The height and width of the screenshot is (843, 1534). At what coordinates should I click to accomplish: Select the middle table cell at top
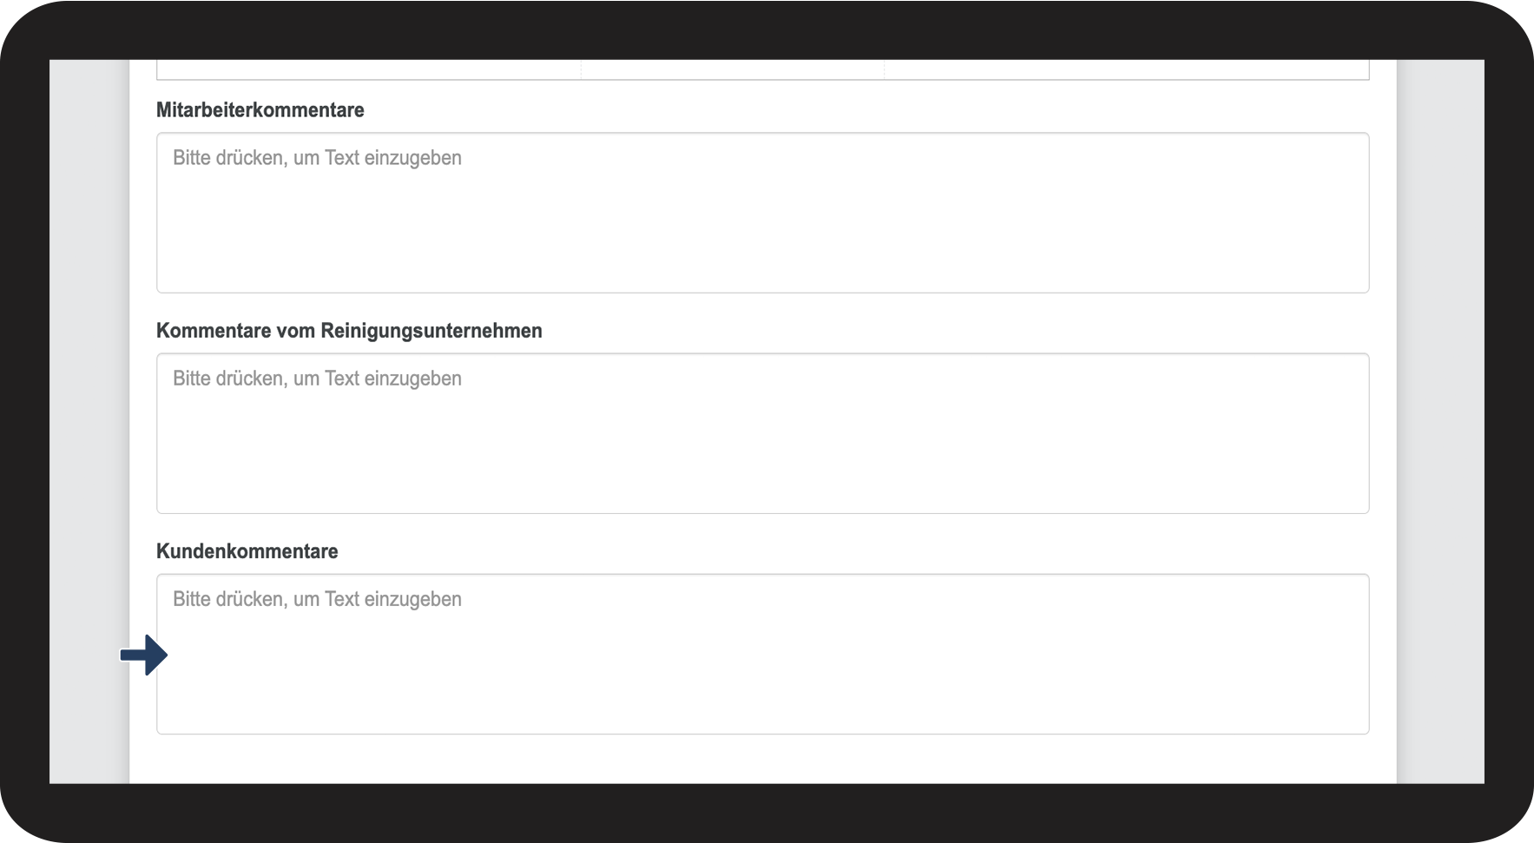[x=733, y=69]
